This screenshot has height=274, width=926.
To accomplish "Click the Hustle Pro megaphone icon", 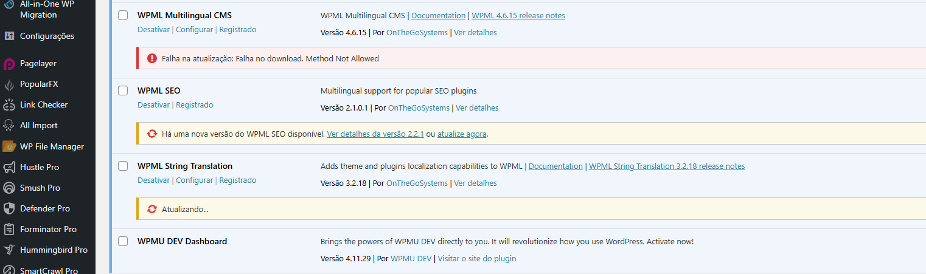I will 9,167.
